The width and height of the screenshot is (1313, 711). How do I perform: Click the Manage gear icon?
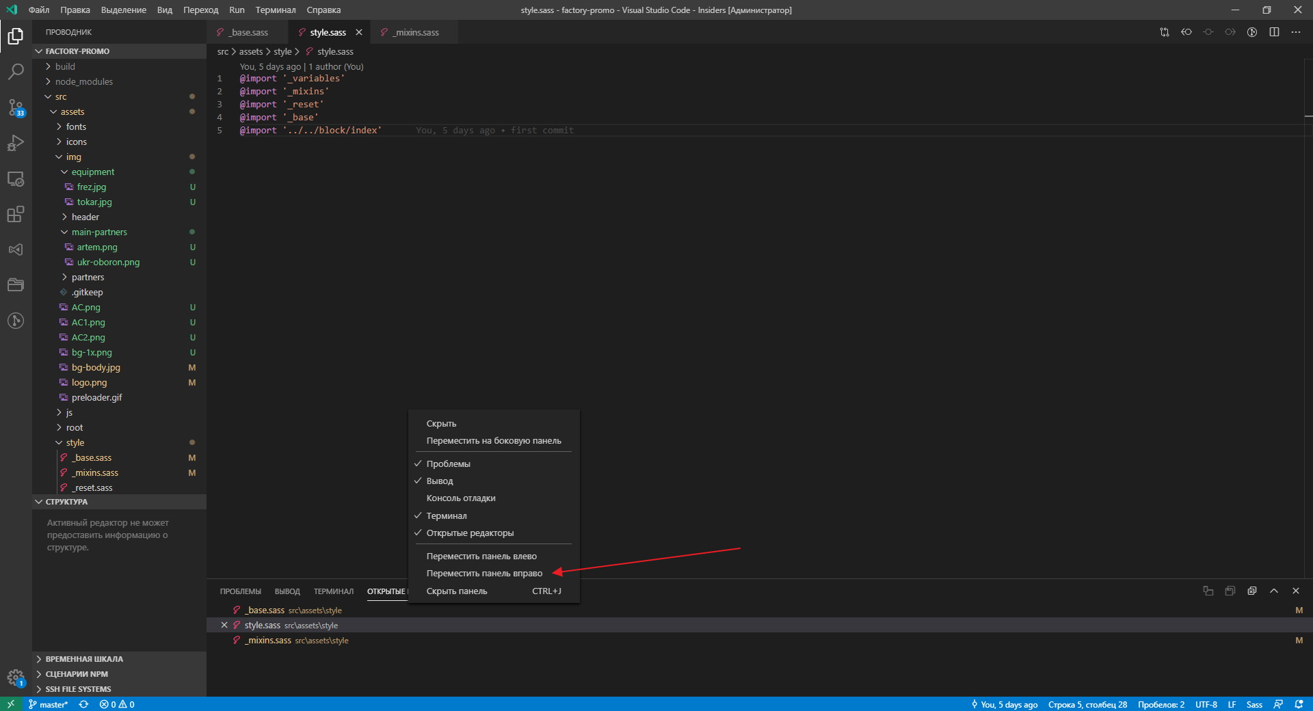click(x=16, y=678)
